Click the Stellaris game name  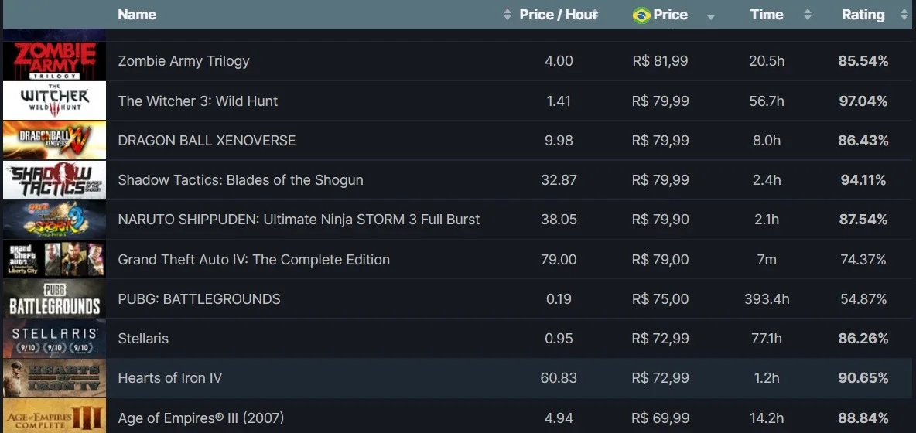(143, 339)
